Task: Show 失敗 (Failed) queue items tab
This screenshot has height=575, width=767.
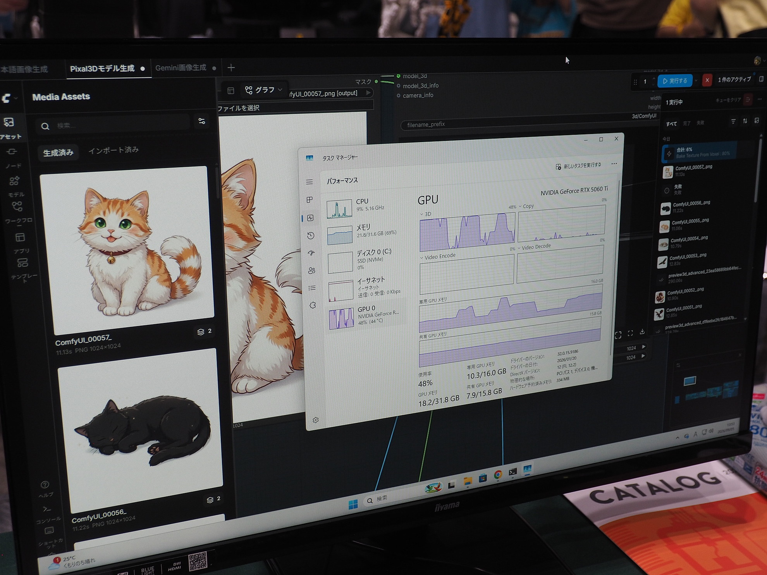Action: tap(700, 123)
